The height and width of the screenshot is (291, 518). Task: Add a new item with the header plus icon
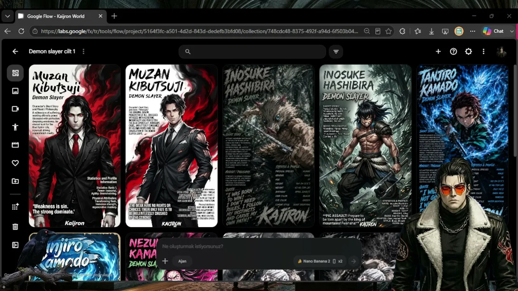coord(438,51)
